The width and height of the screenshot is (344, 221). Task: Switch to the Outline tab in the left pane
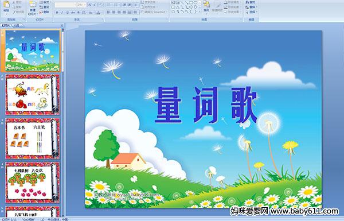tap(16, 25)
